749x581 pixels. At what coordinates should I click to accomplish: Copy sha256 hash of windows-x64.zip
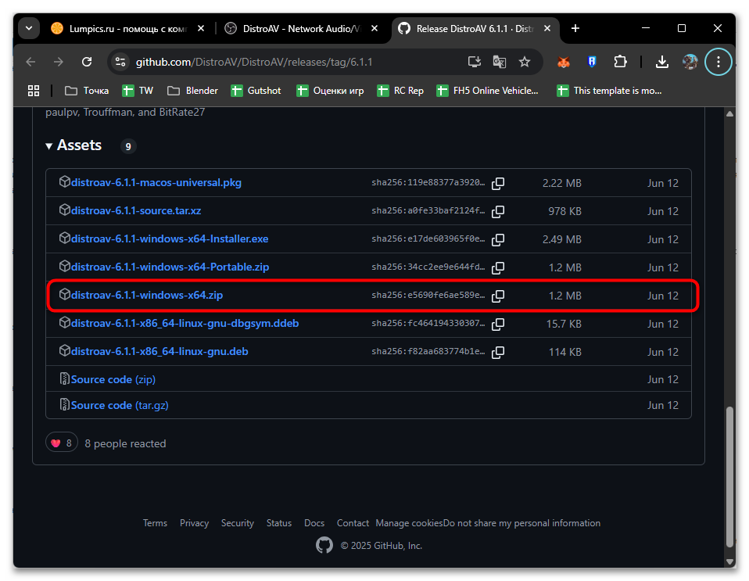(x=497, y=296)
